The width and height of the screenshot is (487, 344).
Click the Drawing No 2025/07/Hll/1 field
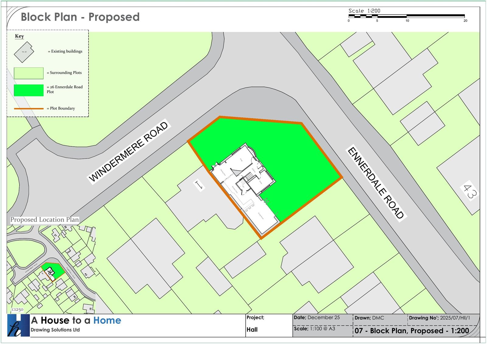(439, 318)
